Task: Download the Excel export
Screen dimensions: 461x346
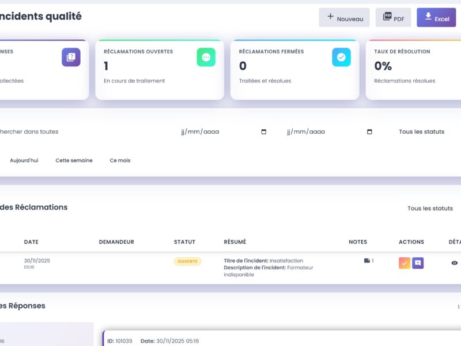Action: pos(436,18)
